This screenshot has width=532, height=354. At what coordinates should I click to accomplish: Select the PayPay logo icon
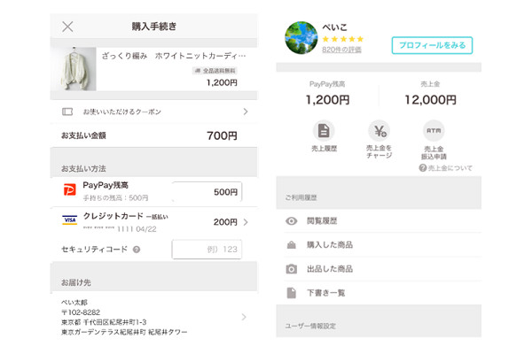(68, 190)
